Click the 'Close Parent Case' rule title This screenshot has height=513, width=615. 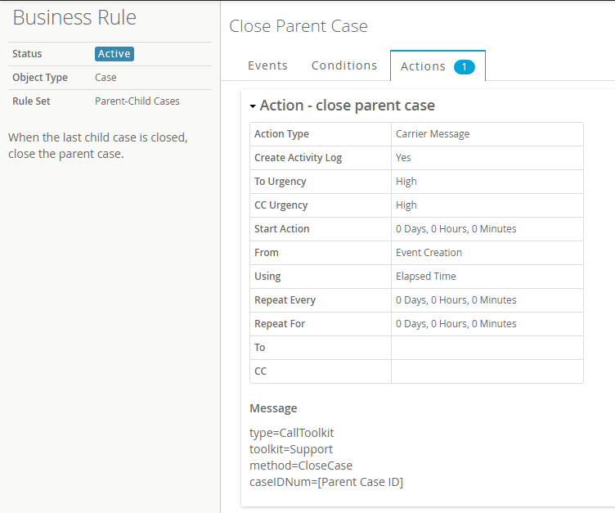coord(299,26)
